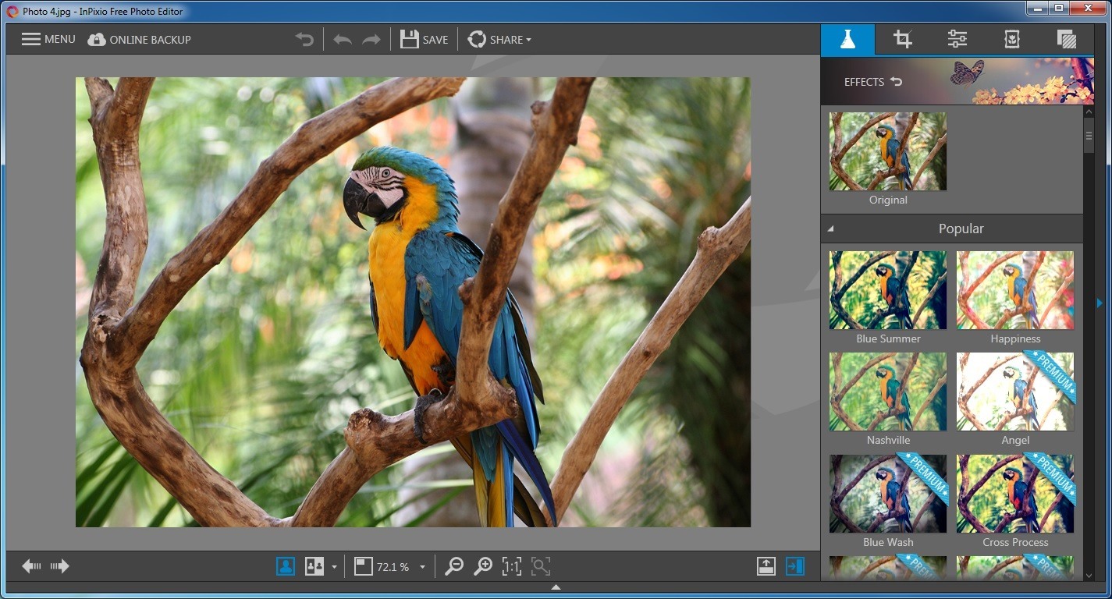Screen dimensions: 1112x599
Task: Go to next photo arrow
Action: point(60,566)
